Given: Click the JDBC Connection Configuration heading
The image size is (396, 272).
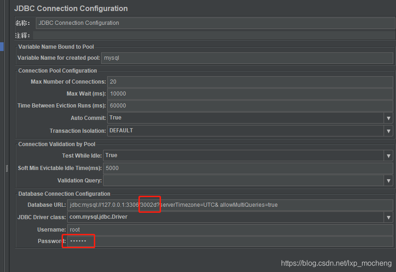Looking at the screenshot, I should click(71, 8).
